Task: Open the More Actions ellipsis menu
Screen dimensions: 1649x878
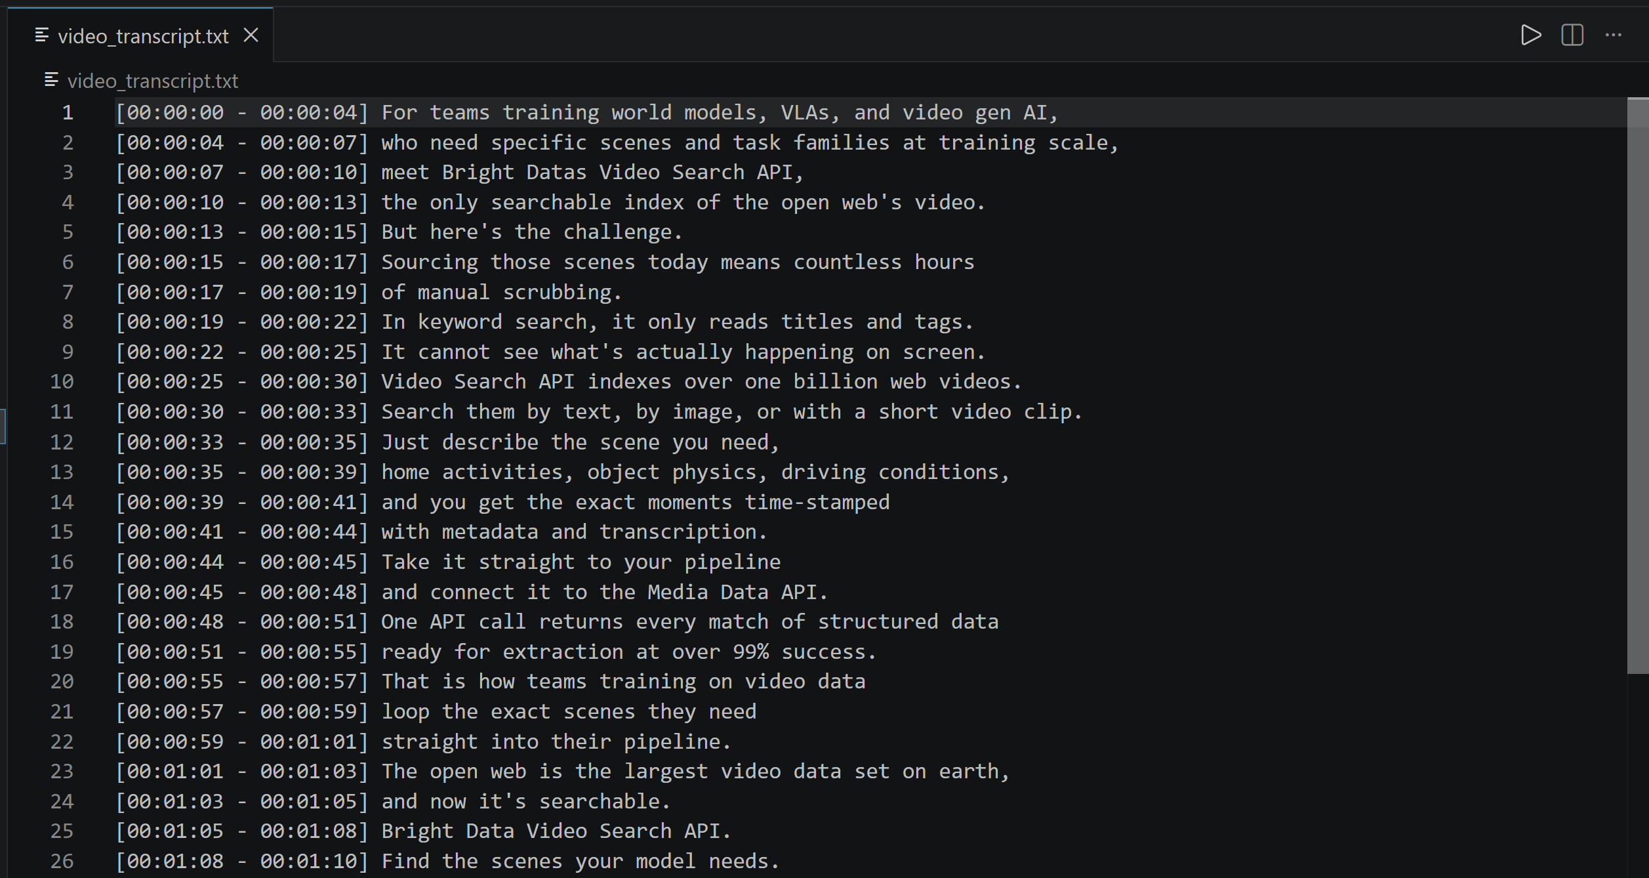Action: tap(1614, 35)
